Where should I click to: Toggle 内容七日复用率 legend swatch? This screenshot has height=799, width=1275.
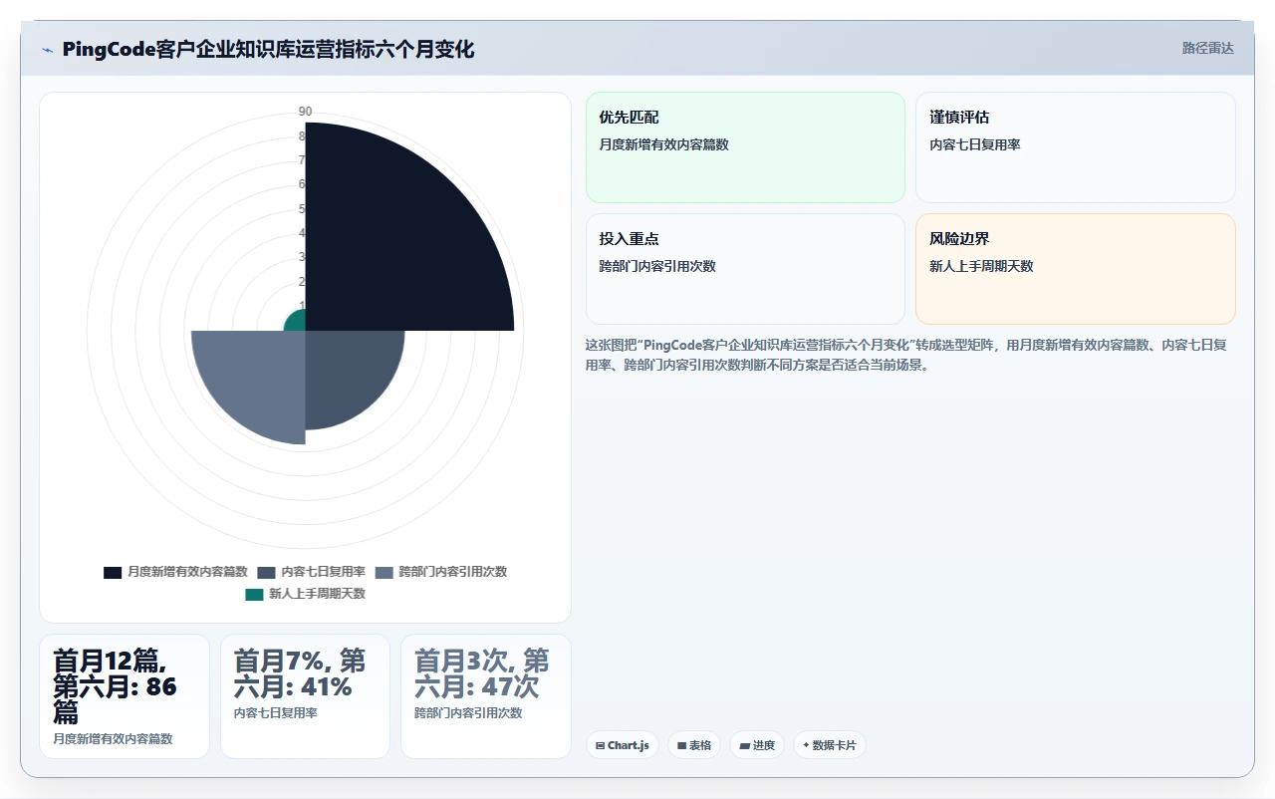click(266, 572)
